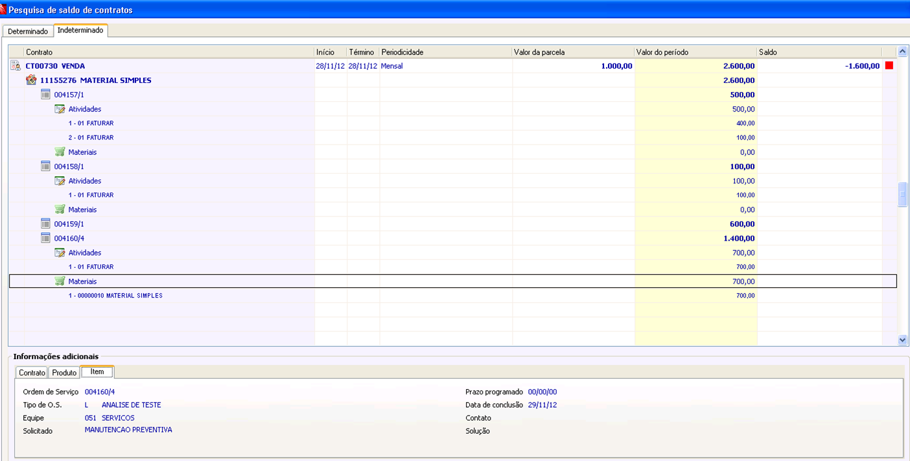Click MANUTENCAO PREVENTIVA in Solicitado field
Image resolution: width=910 pixels, height=461 pixels.
coord(128,429)
